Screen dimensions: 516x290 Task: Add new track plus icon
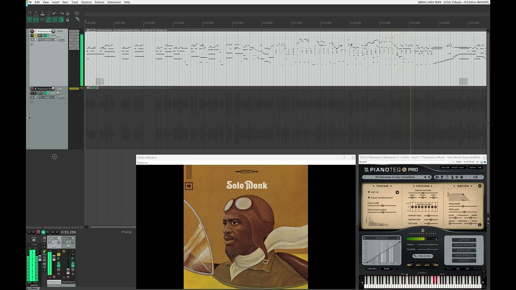(x=55, y=157)
